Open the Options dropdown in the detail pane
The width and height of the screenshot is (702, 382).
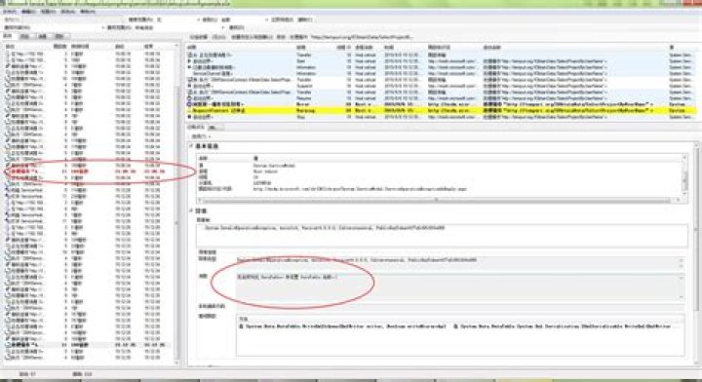[x=200, y=136]
